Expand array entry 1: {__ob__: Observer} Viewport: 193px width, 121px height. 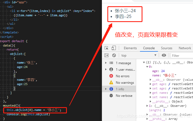pyautogui.click(x=147, y=106)
